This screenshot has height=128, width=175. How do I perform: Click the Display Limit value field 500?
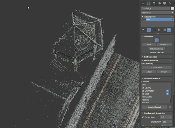(166, 122)
